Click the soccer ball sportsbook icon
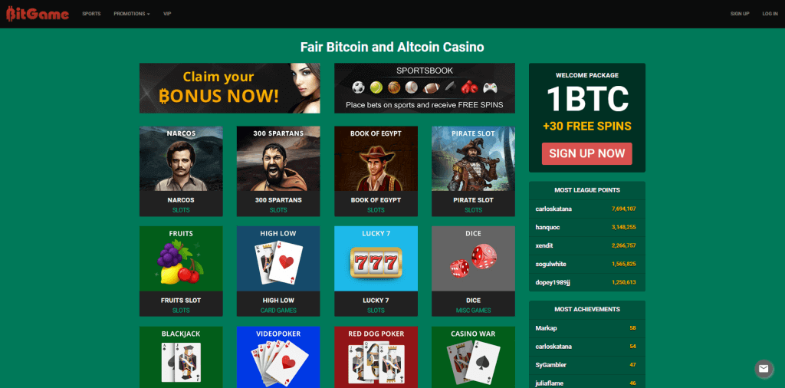785x388 pixels. click(x=358, y=87)
